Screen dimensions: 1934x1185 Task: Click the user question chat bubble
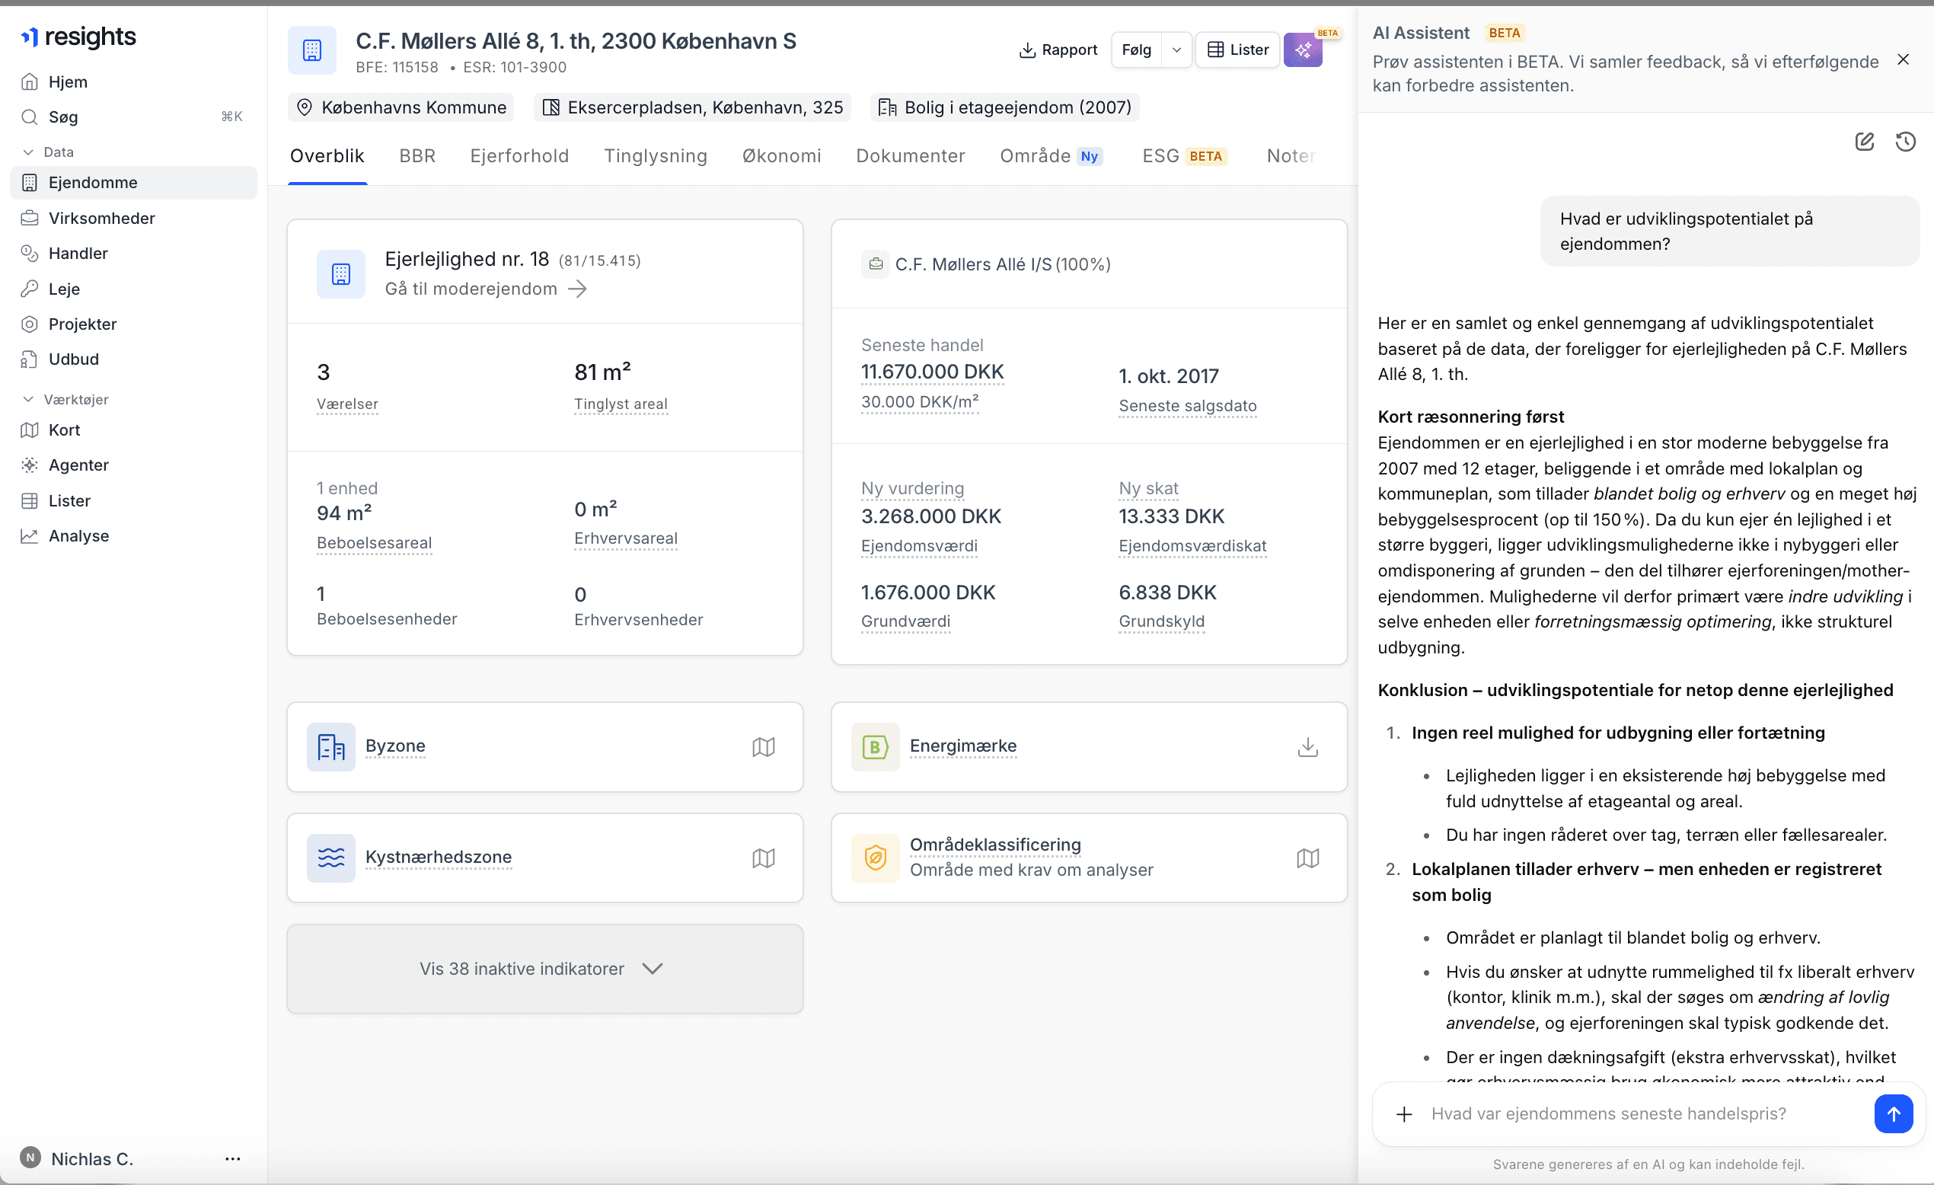coord(1730,231)
